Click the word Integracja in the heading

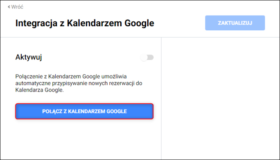36,23
